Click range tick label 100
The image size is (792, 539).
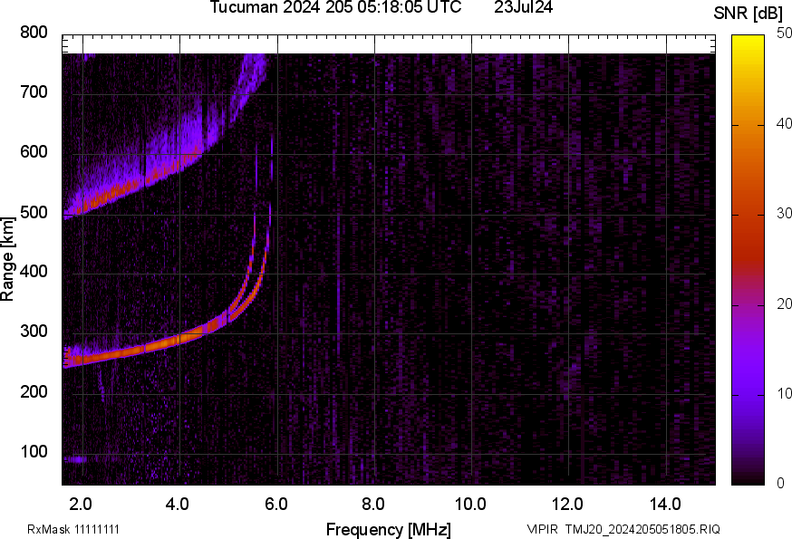(x=34, y=452)
